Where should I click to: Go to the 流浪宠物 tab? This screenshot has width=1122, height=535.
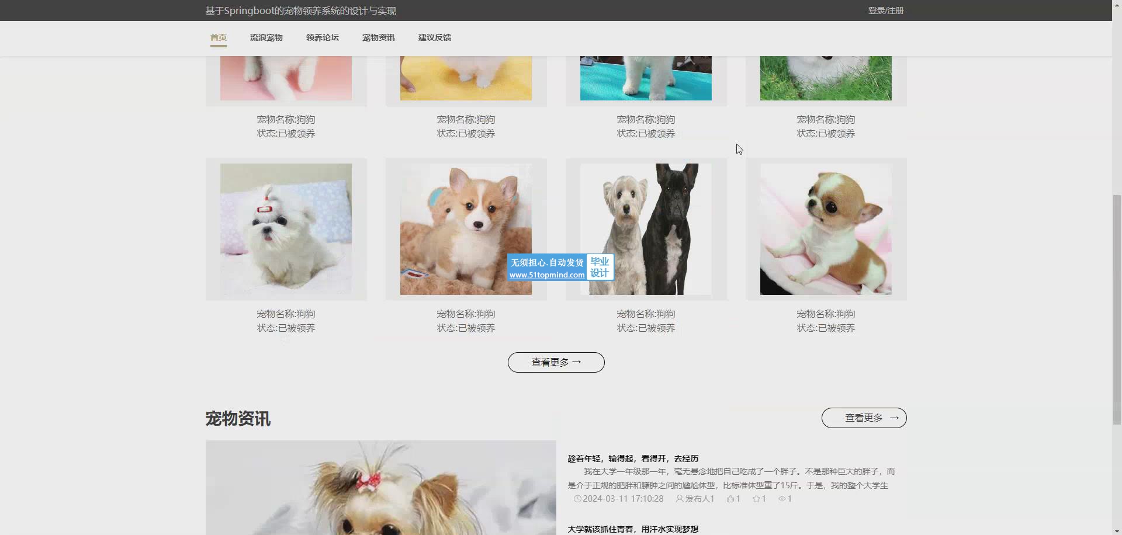(266, 37)
